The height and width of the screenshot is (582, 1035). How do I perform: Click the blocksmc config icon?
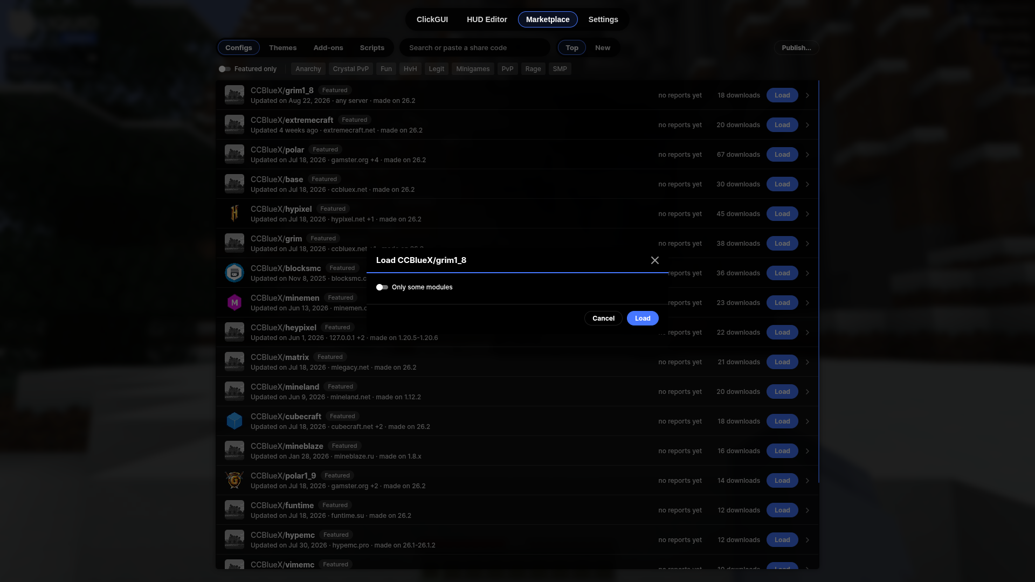234,273
